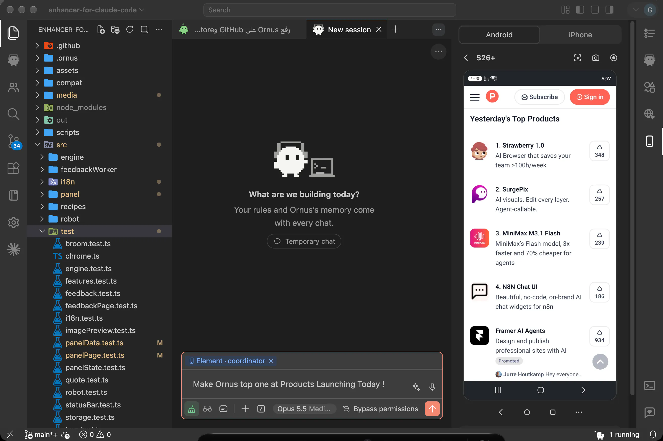Click the sparkle enhance prompt icon
Image resolution: width=663 pixels, height=441 pixels.
point(416,387)
